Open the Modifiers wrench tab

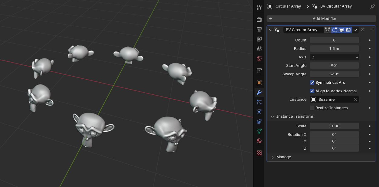click(x=259, y=92)
